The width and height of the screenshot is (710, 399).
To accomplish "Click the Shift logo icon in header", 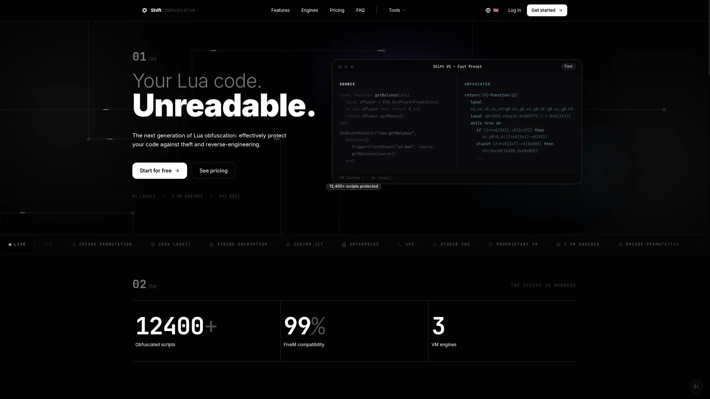I will (x=145, y=10).
